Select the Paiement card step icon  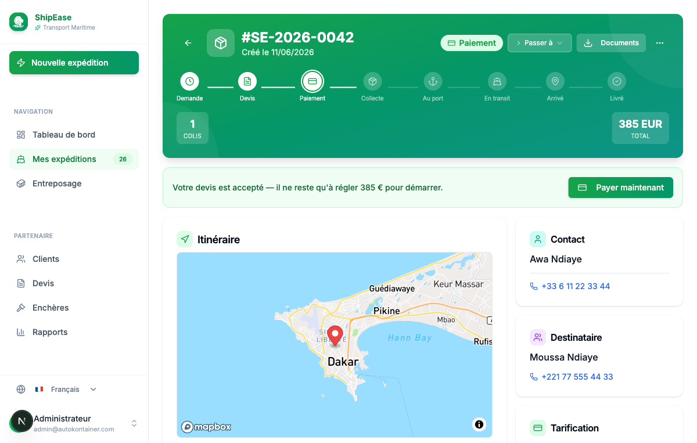pos(312,81)
